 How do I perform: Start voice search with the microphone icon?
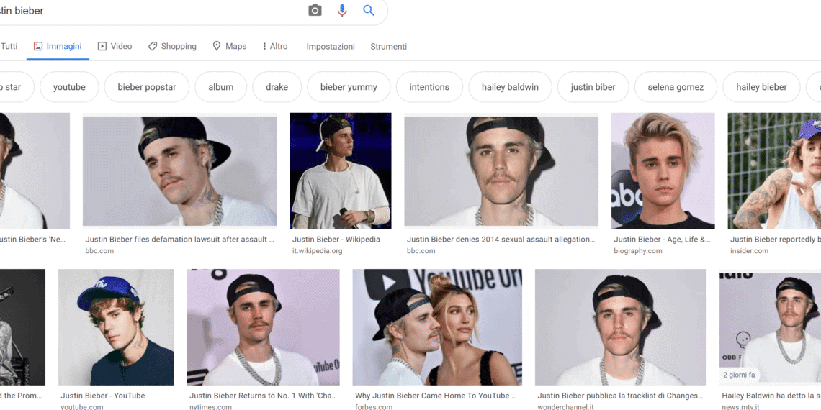click(x=342, y=10)
